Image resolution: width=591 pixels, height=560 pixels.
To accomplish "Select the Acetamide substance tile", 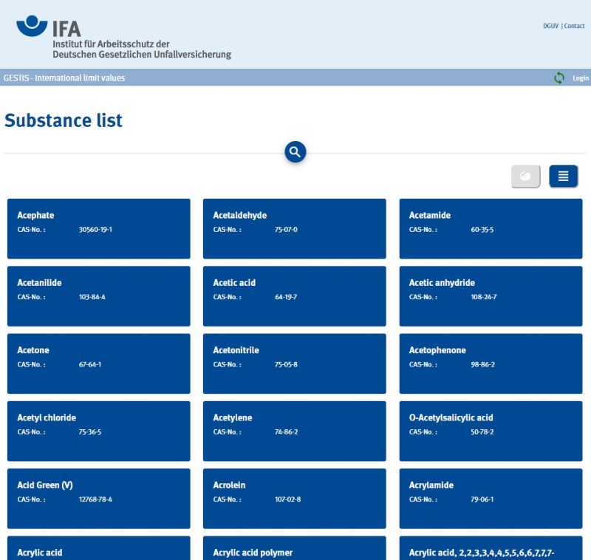I will [x=491, y=228].
